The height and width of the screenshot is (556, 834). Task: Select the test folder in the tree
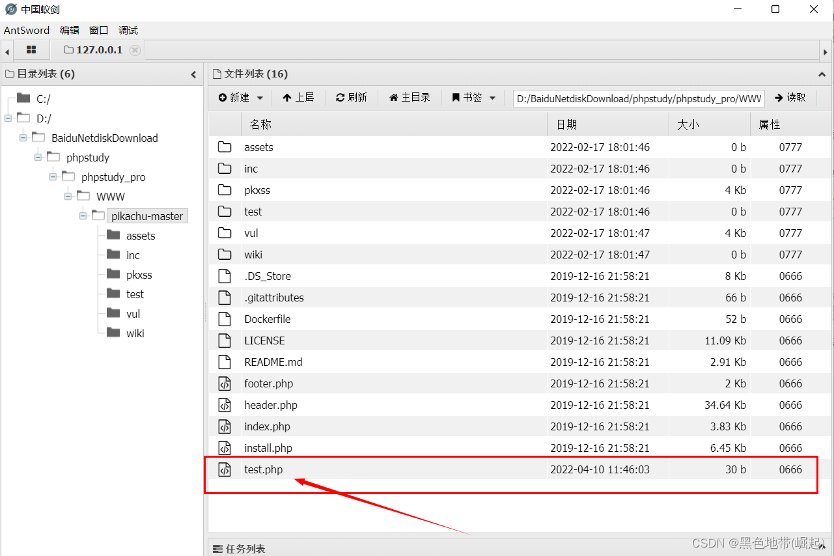135,294
